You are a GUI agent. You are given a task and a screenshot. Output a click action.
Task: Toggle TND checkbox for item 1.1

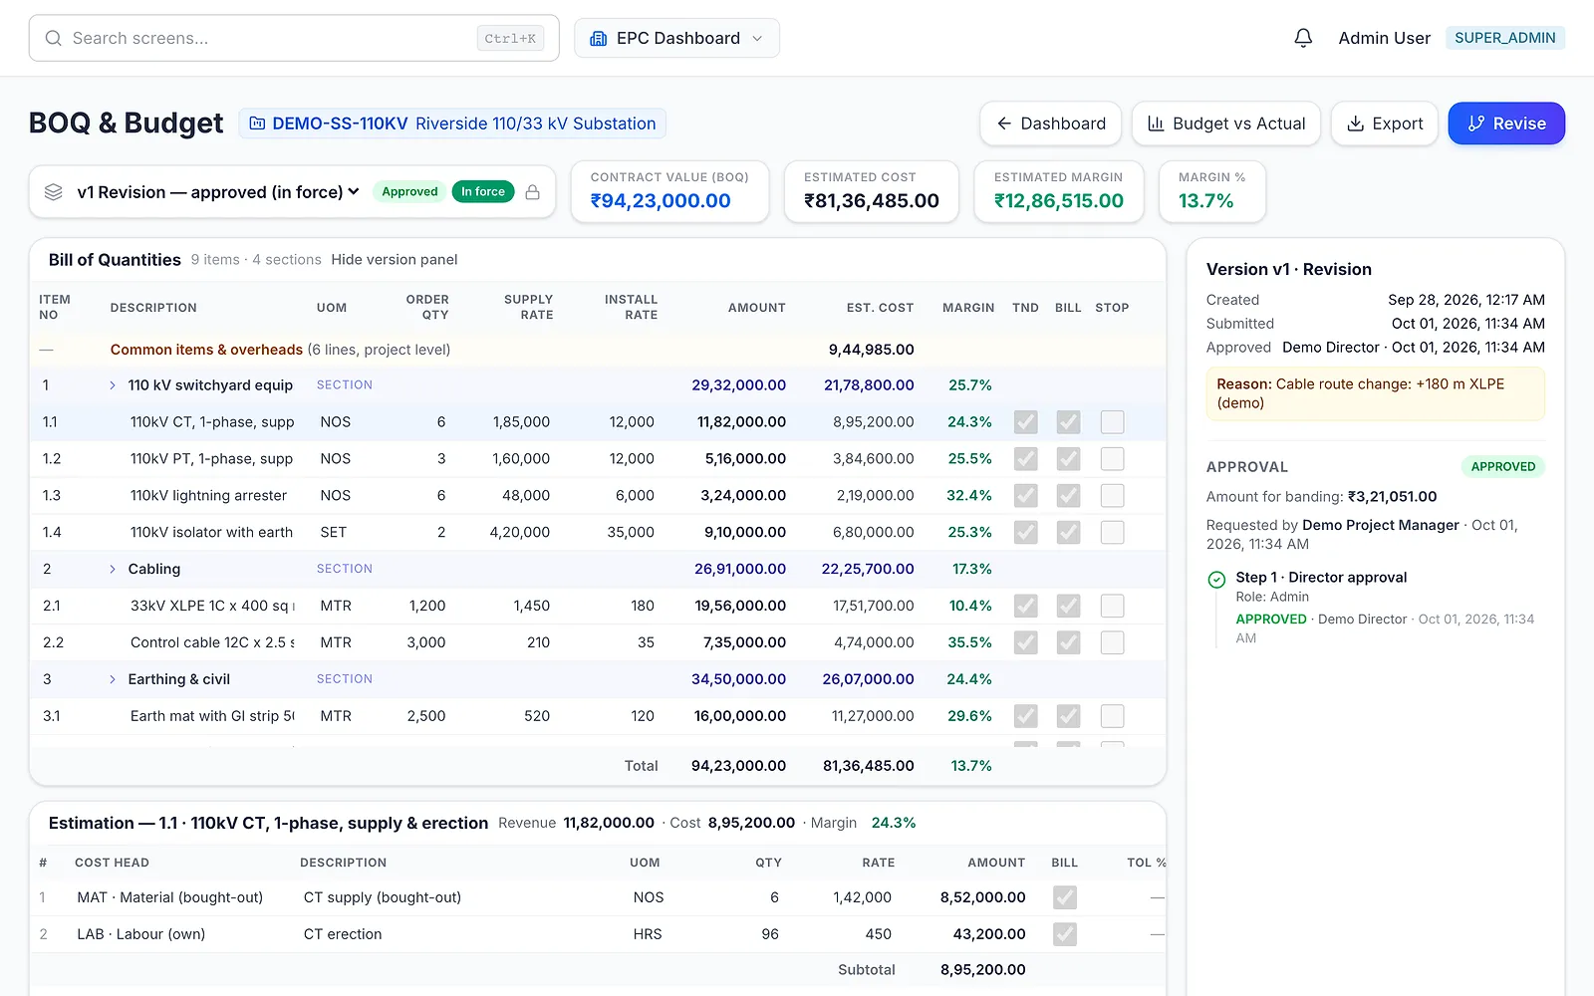[1025, 422]
